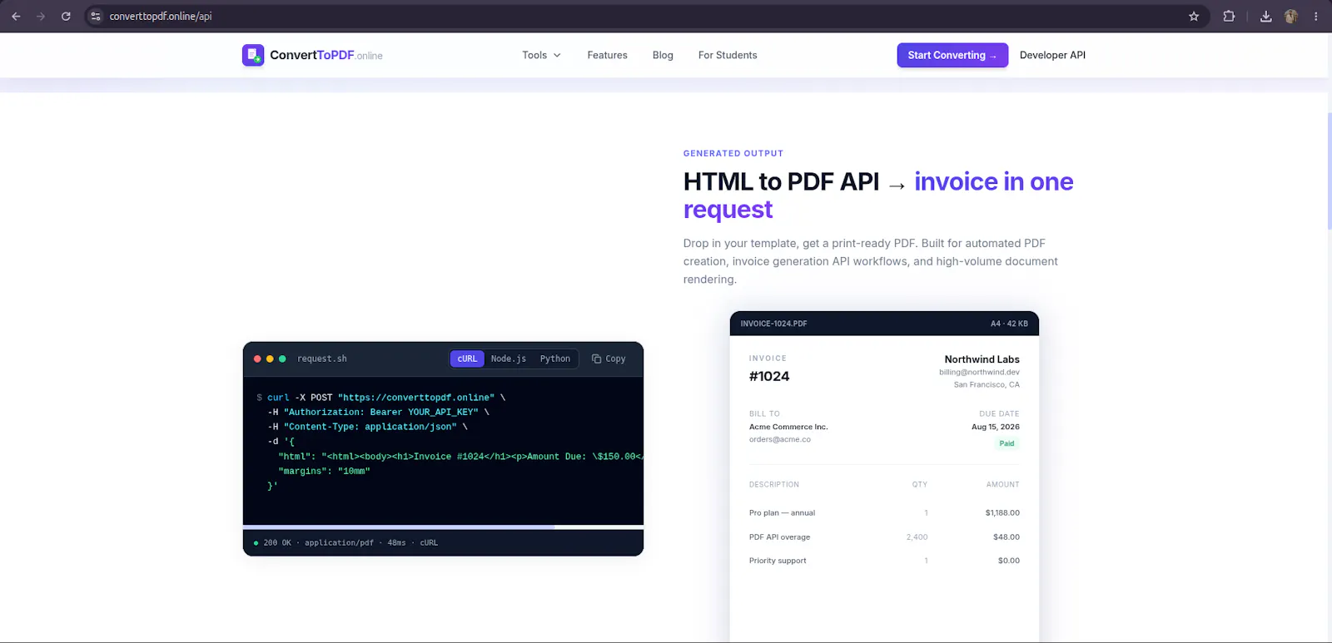Click orders@acme.co email text
Screen dimensions: 1332x643
click(779, 439)
